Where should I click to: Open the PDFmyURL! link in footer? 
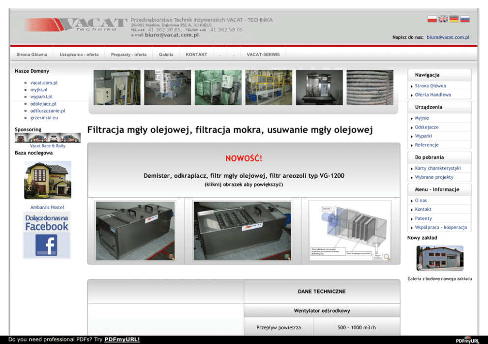[122, 340]
